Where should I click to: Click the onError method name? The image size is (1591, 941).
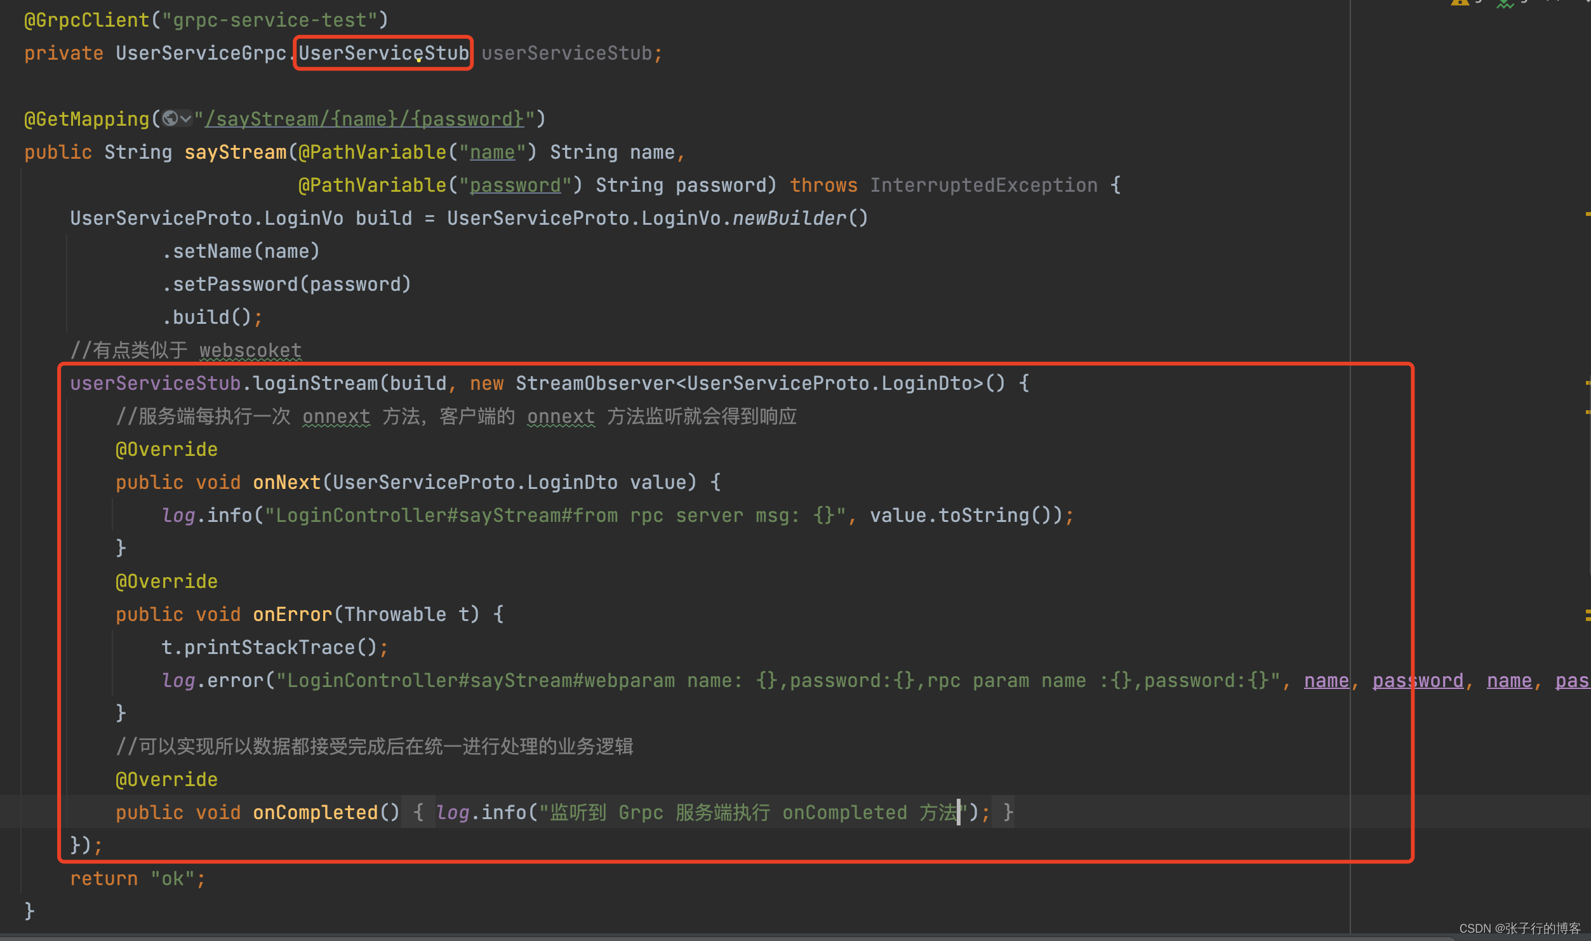[293, 615]
